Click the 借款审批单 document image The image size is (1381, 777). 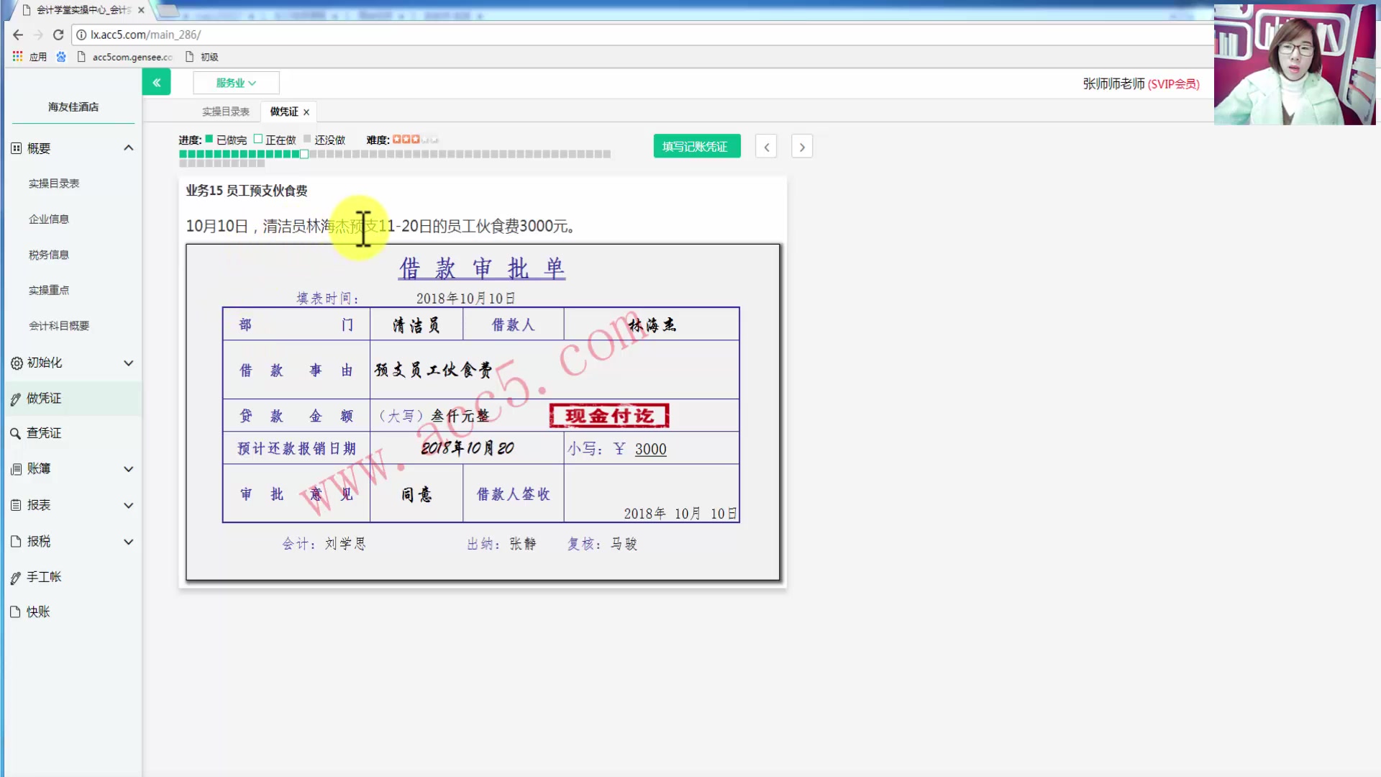pyautogui.click(x=483, y=412)
